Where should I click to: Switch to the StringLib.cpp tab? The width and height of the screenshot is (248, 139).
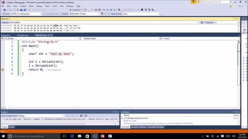point(23,35)
